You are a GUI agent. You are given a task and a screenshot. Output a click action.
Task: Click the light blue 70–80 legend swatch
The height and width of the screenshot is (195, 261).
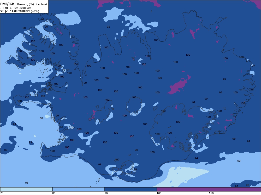click(26, 189)
